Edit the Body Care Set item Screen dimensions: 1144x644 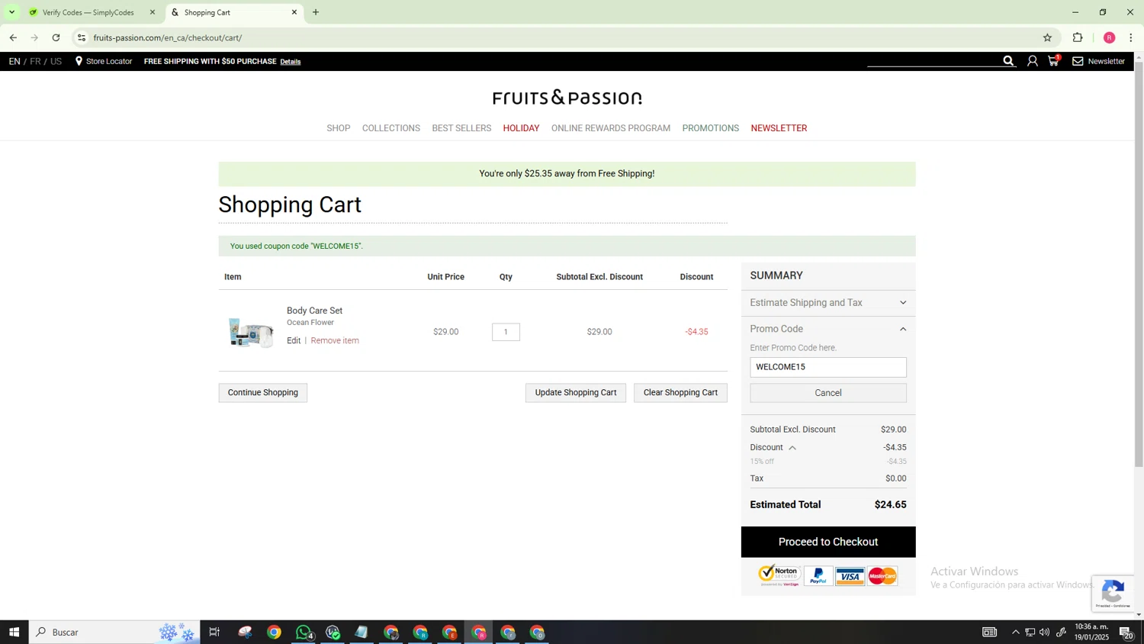click(x=294, y=340)
